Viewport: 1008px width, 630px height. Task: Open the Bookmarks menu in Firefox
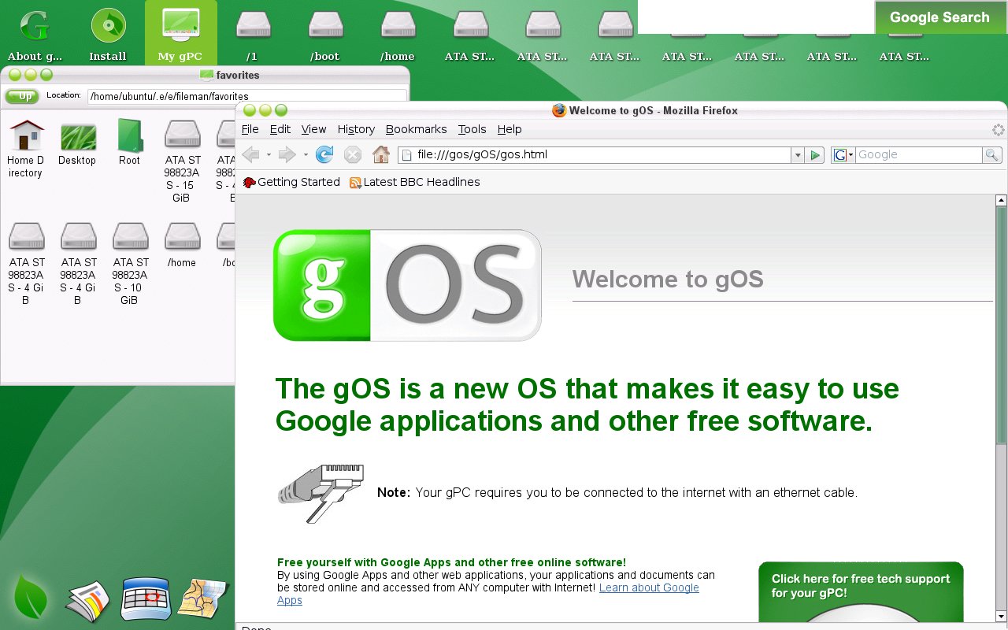[416, 129]
